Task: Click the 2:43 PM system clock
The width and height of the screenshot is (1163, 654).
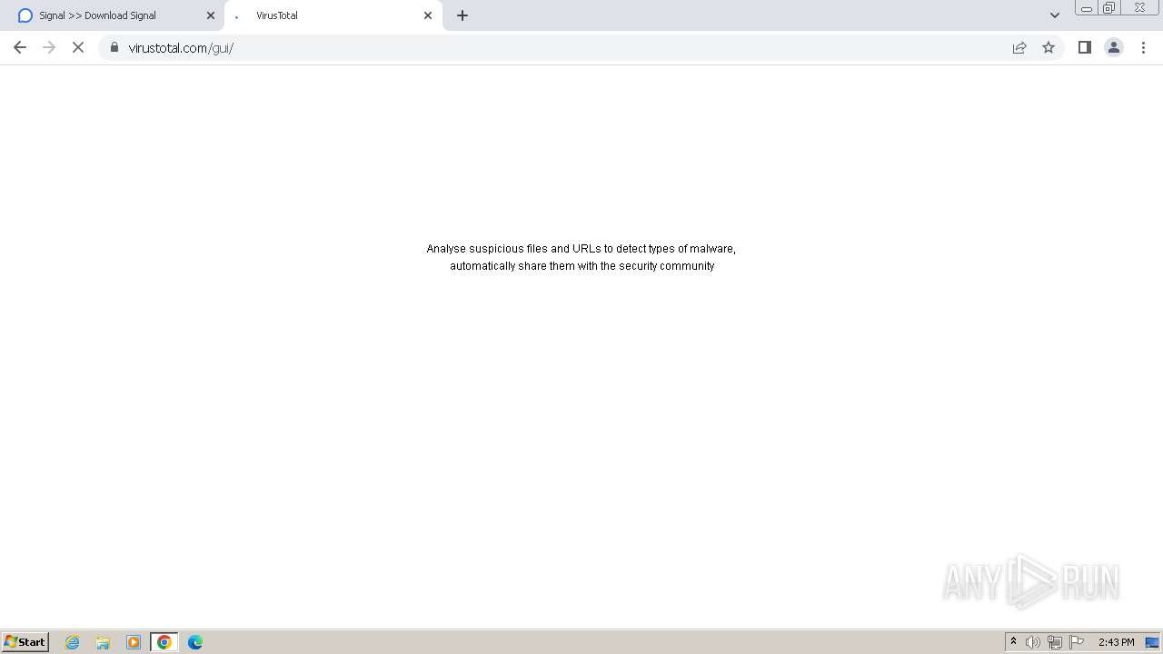Action: click(1116, 642)
